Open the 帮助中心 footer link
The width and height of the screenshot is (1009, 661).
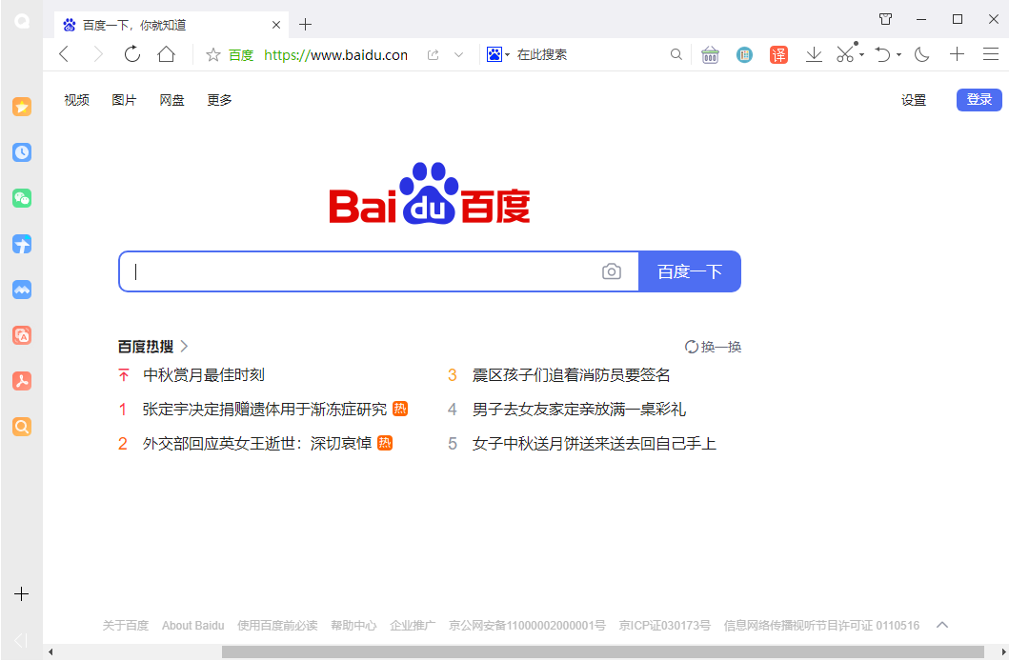(353, 625)
